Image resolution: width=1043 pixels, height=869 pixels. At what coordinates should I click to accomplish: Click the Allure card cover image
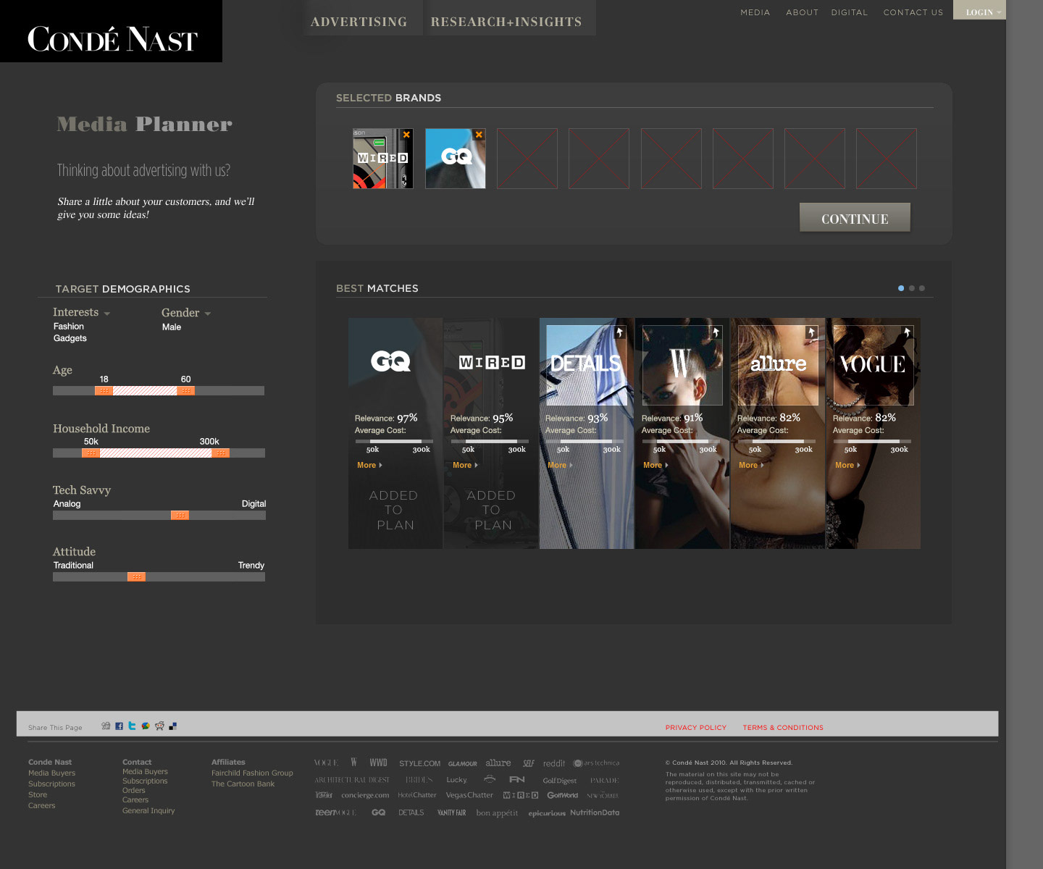point(778,365)
